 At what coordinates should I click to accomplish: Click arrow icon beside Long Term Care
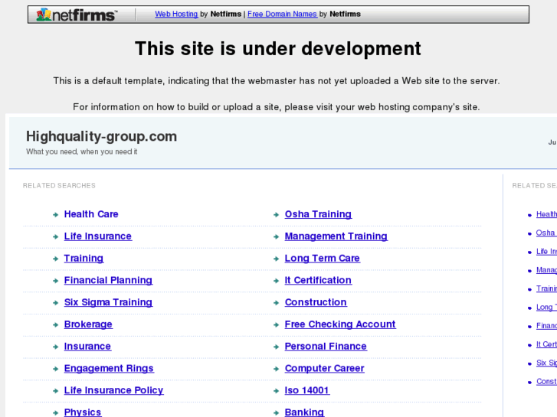tap(276, 259)
